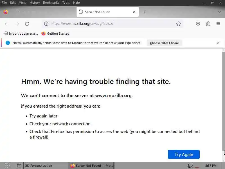Click the Choose What I Share button
Screen dimensions: 225x169
[164, 43]
